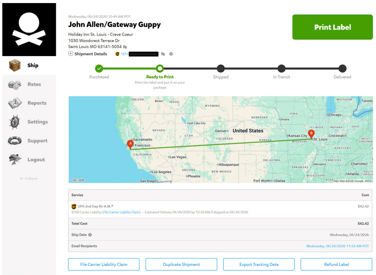Click the Saint Louis MO 63141-5054 text
This screenshot has height=275, width=376.
(95, 47)
